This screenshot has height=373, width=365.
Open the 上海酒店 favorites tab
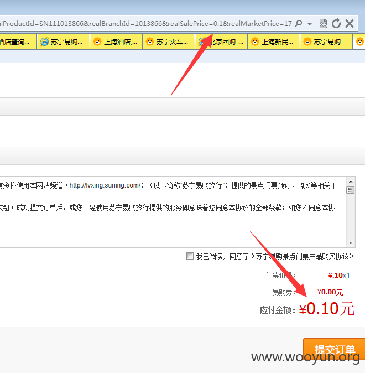click(116, 42)
